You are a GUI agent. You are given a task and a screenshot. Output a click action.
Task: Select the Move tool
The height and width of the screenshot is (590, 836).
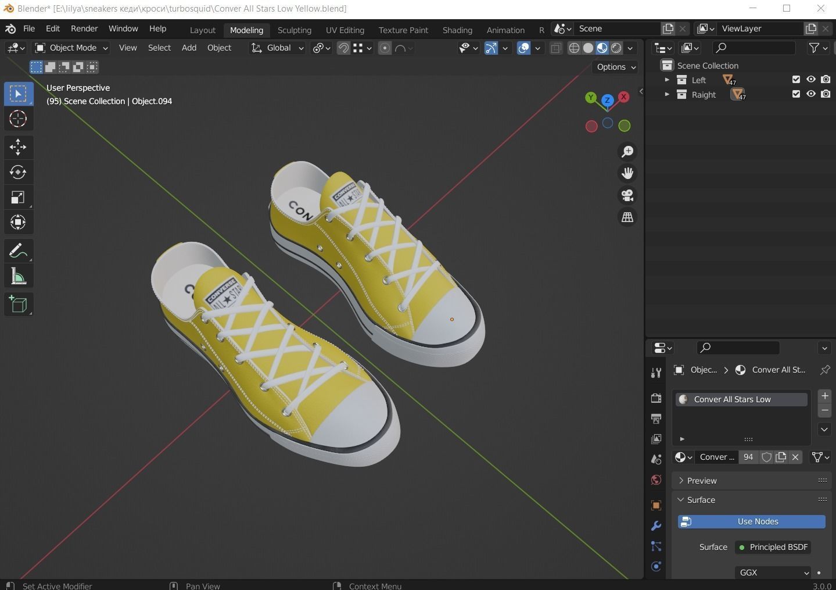(x=18, y=146)
